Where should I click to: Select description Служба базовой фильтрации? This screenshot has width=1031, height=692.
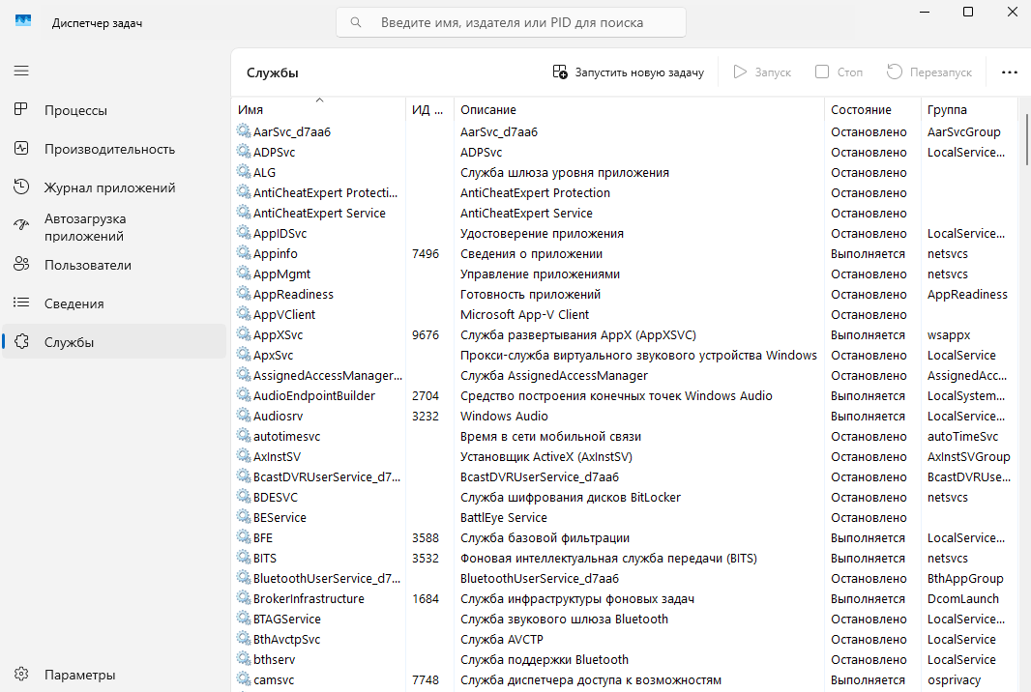pyautogui.click(x=545, y=537)
